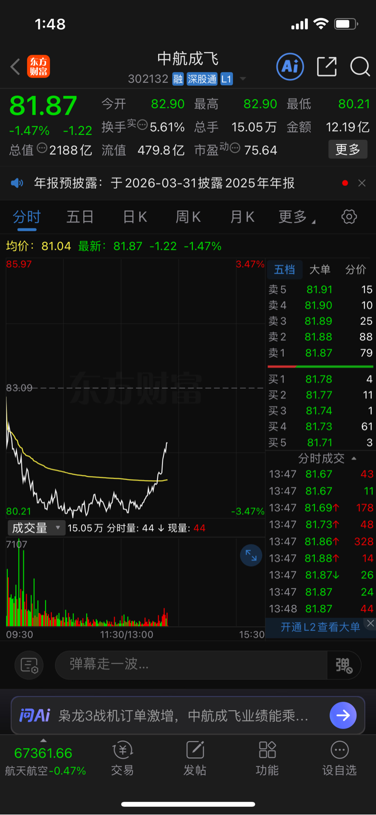Select the 五档 order book tab
The width and height of the screenshot is (376, 815).
pyautogui.click(x=284, y=270)
